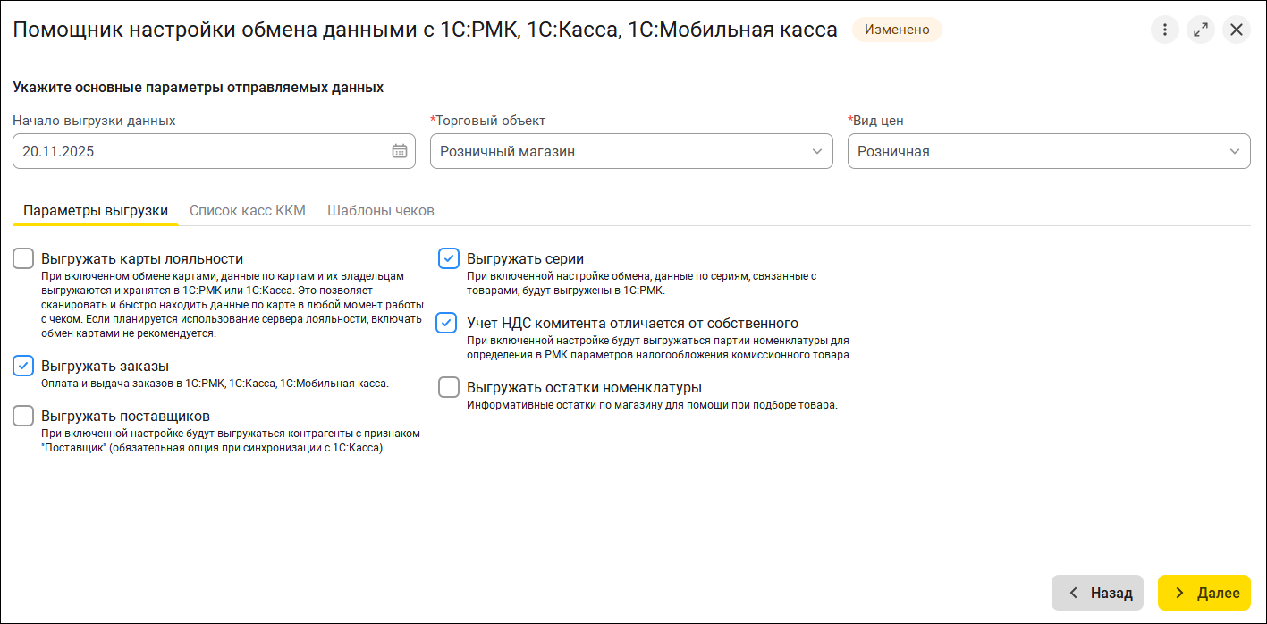This screenshot has height=624, width=1267.
Task: Click the Начало выгрузки данных date field
Action: [x=197, y=151]
